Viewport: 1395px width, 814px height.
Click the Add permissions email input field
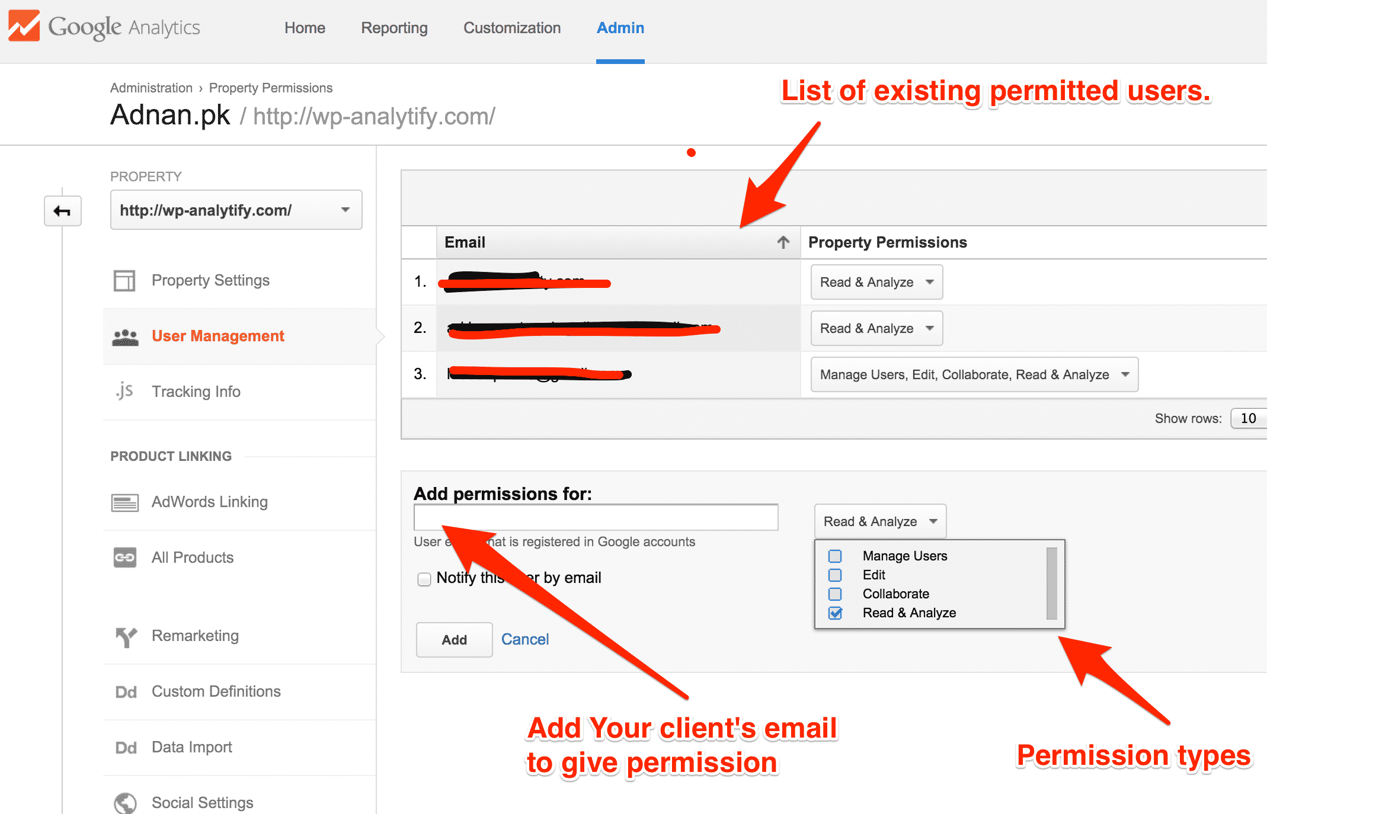coord(596,518)
